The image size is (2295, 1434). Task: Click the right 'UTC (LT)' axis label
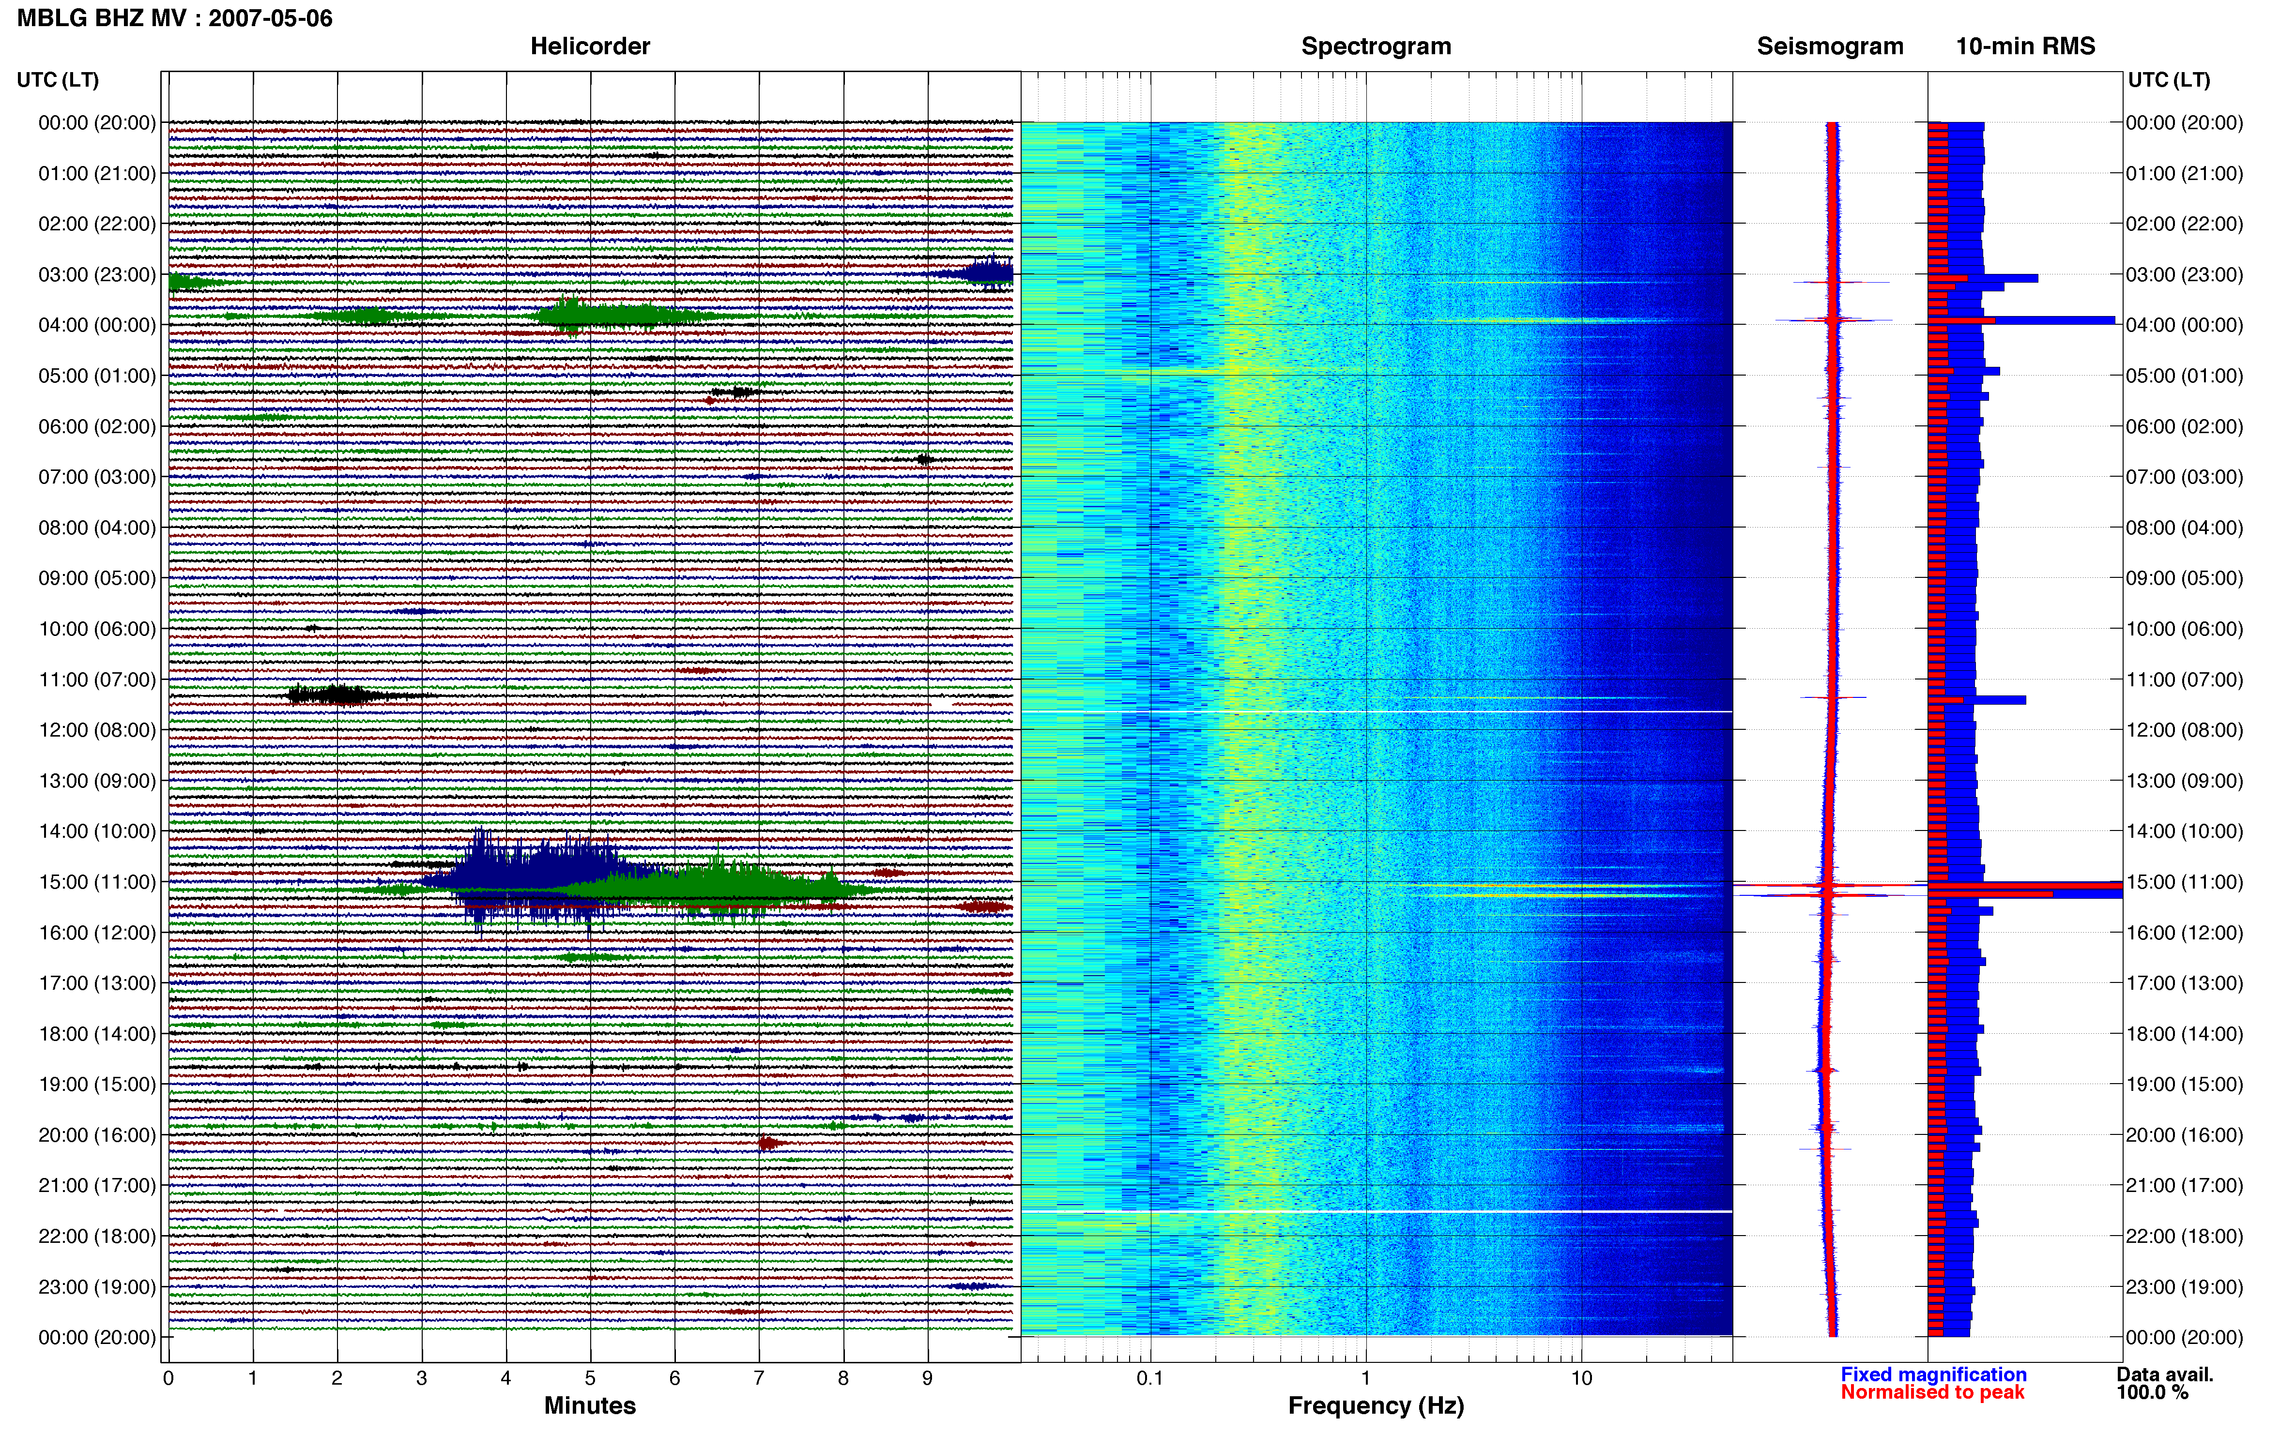(2169, 80)
